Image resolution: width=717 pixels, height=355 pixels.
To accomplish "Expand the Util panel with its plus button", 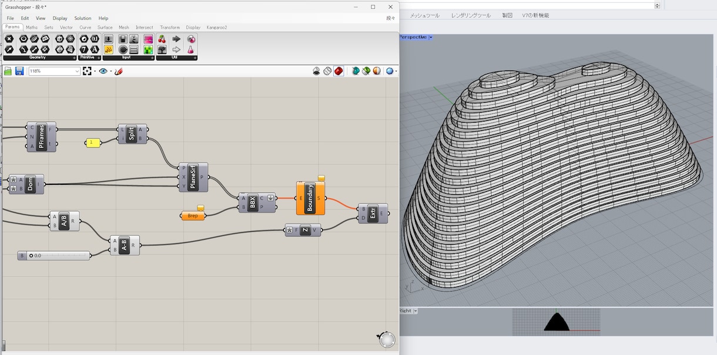I will pos(195,58).
